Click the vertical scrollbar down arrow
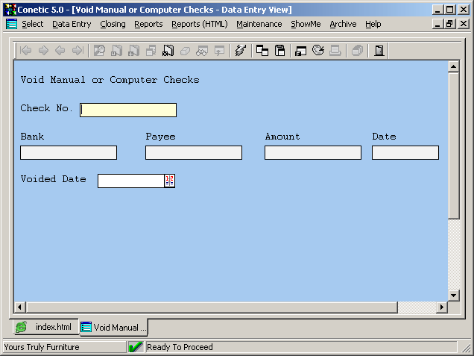This screenshot has height=356, width=474. (453, 295)
